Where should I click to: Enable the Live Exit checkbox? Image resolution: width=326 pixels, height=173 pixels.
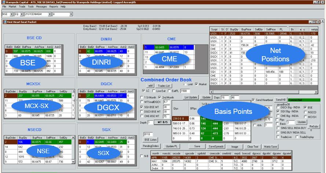154,91
